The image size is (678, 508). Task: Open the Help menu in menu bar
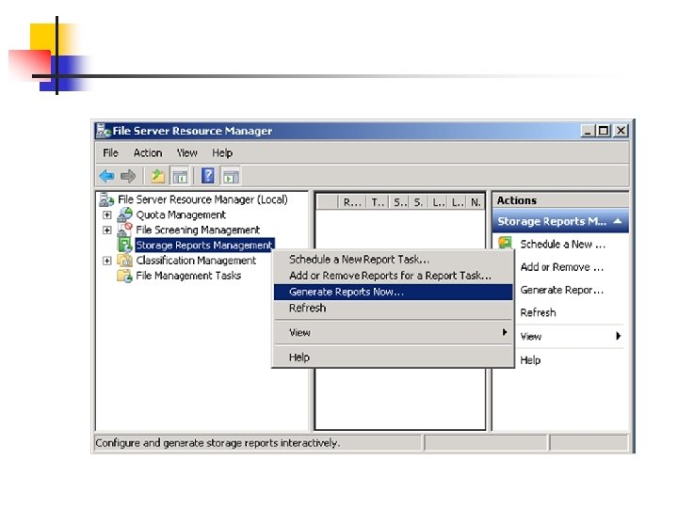coord(222,153)
